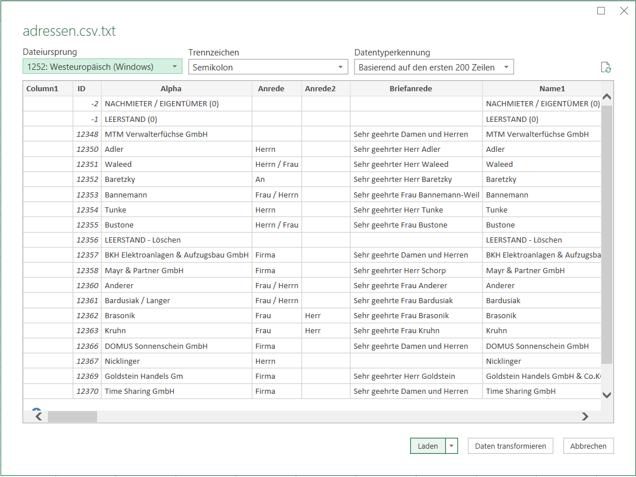Click the vertical scrollbar thumb

607,234
